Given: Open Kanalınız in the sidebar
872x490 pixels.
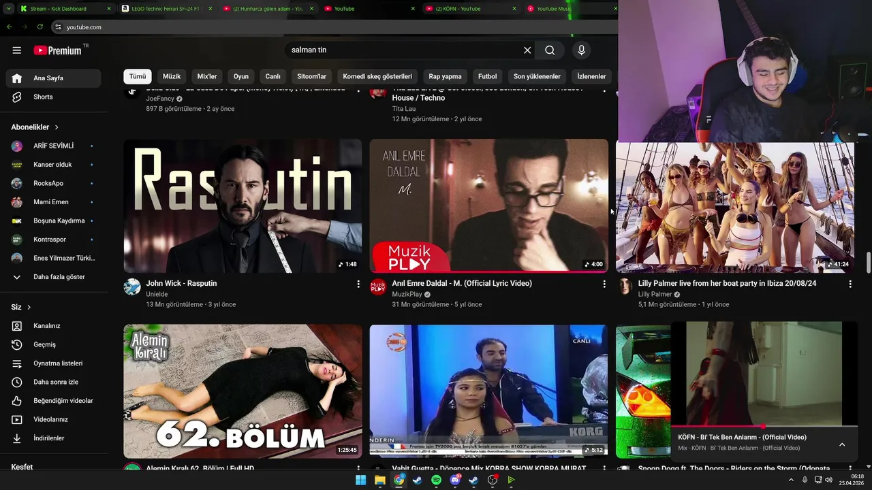Looking at the screenshot, I should (53, 326).
